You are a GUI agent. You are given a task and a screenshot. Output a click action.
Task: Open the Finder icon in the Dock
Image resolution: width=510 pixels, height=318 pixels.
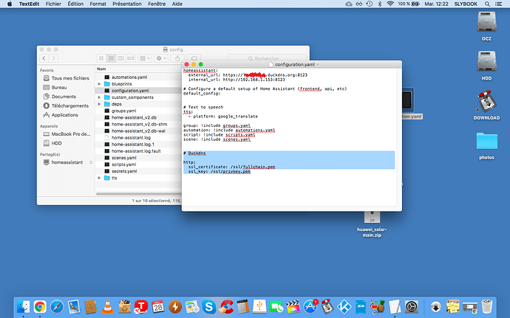(x=23, y=307)
